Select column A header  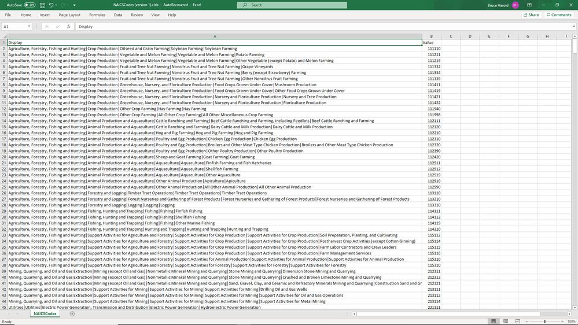click(215, 36)
